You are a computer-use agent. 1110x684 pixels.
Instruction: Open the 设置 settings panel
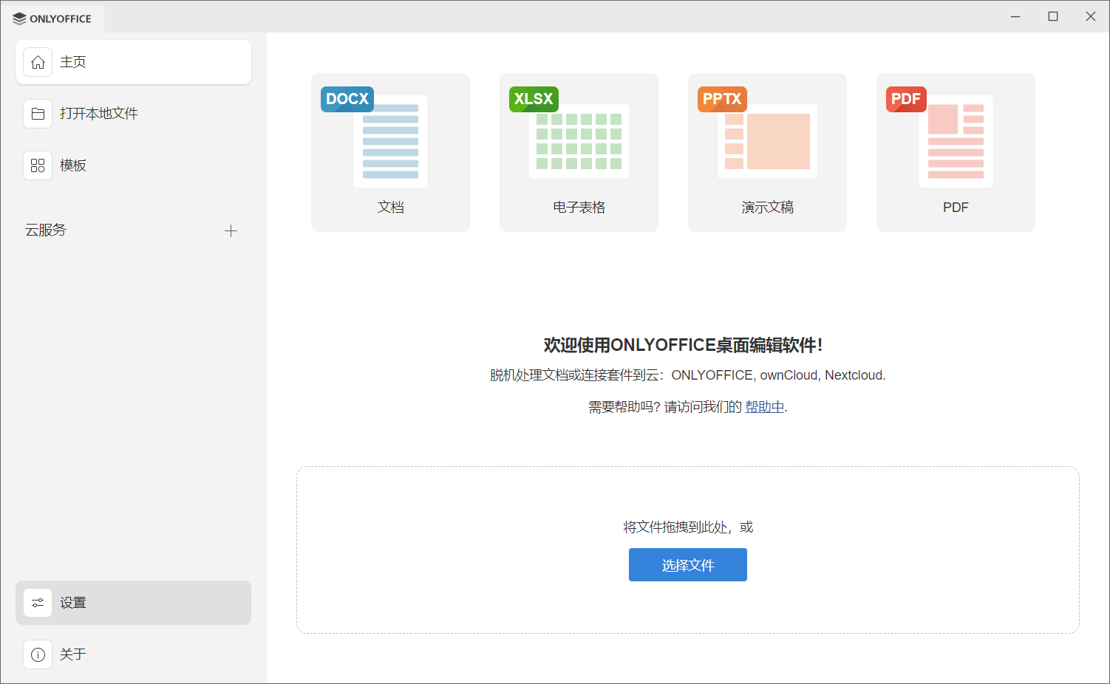coord(133,602)
